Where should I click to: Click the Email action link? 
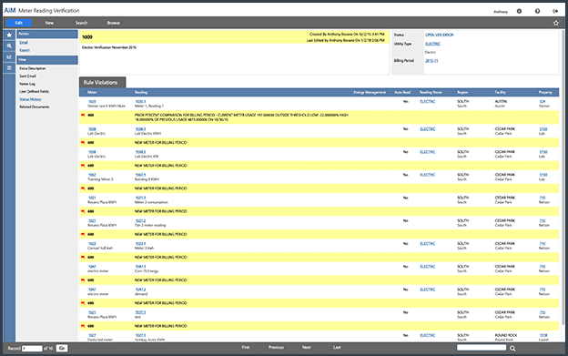click(x=24, y=43)
